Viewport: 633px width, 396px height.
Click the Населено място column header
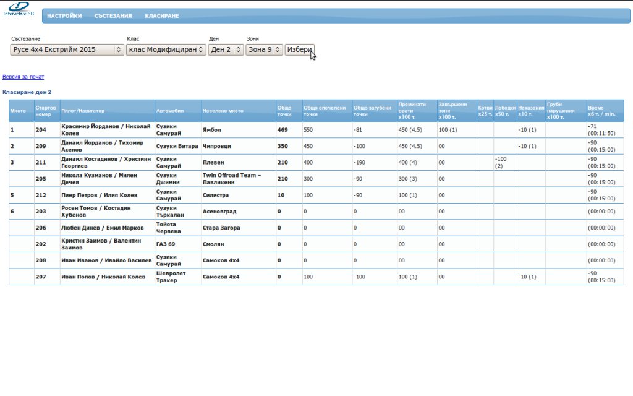pyautogui.click(x=223, y=111)
